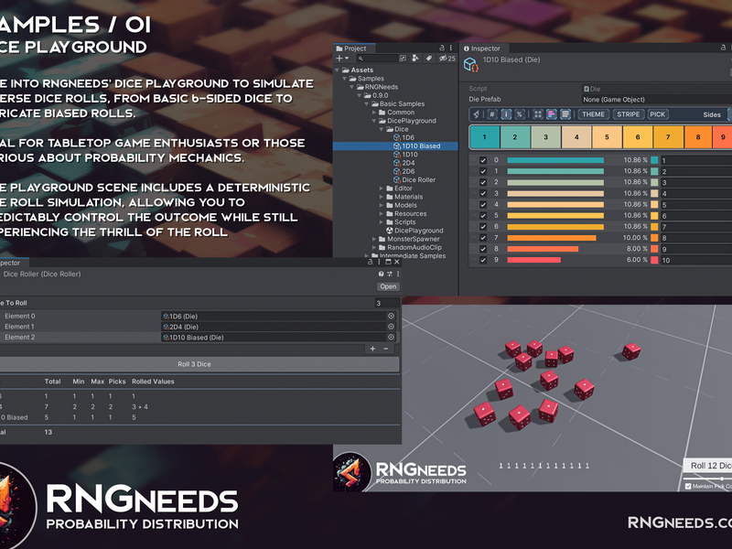Screen dimensions: 732x549
Task: Click lock icon in the 1D10 Biased Inspector
Action: coord(723,48)
